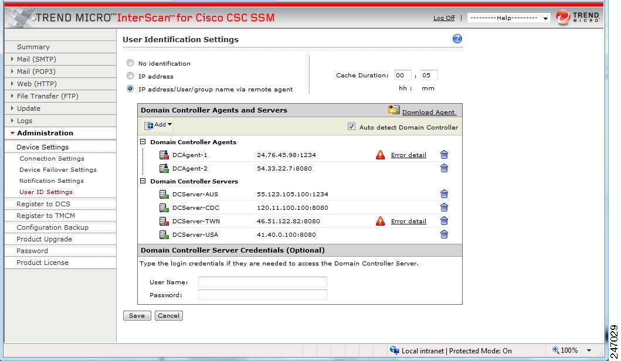Click the Cache Duration minutes field
Image resolution: width=621 pixels, height=361 pixels.
point(429,75)
